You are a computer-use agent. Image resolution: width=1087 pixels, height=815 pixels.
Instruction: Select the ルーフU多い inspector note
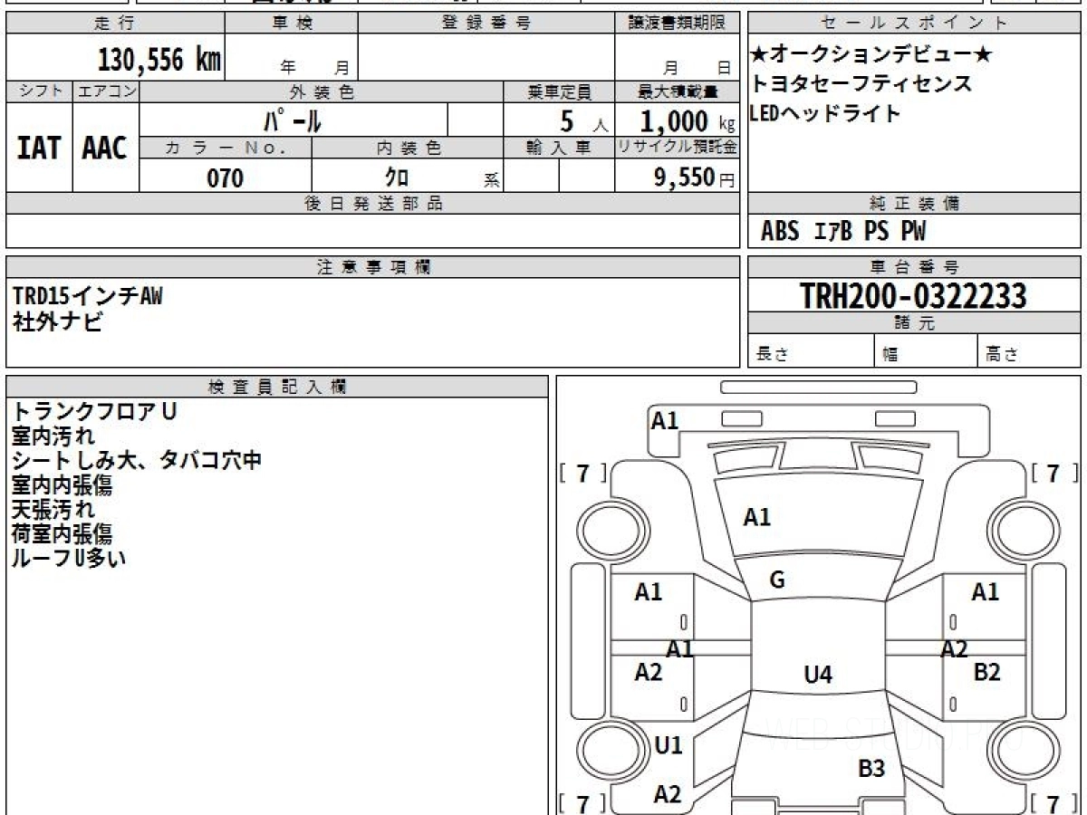pos(69,558)
